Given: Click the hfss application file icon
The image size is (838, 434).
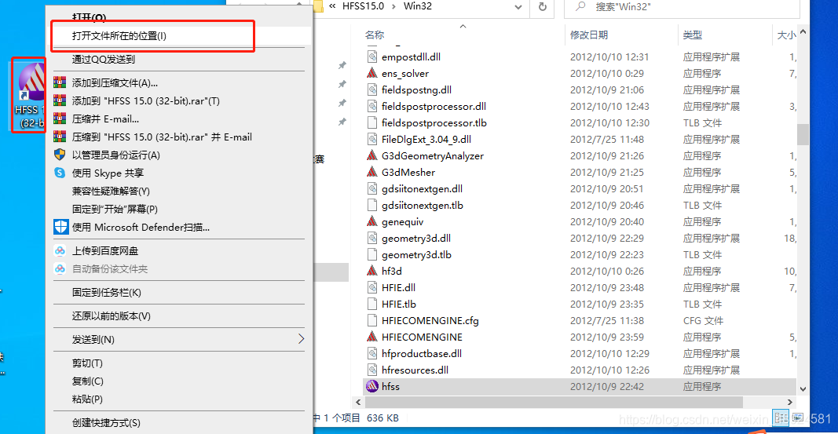Looking at the screenshot, I should tap(372, 386).
